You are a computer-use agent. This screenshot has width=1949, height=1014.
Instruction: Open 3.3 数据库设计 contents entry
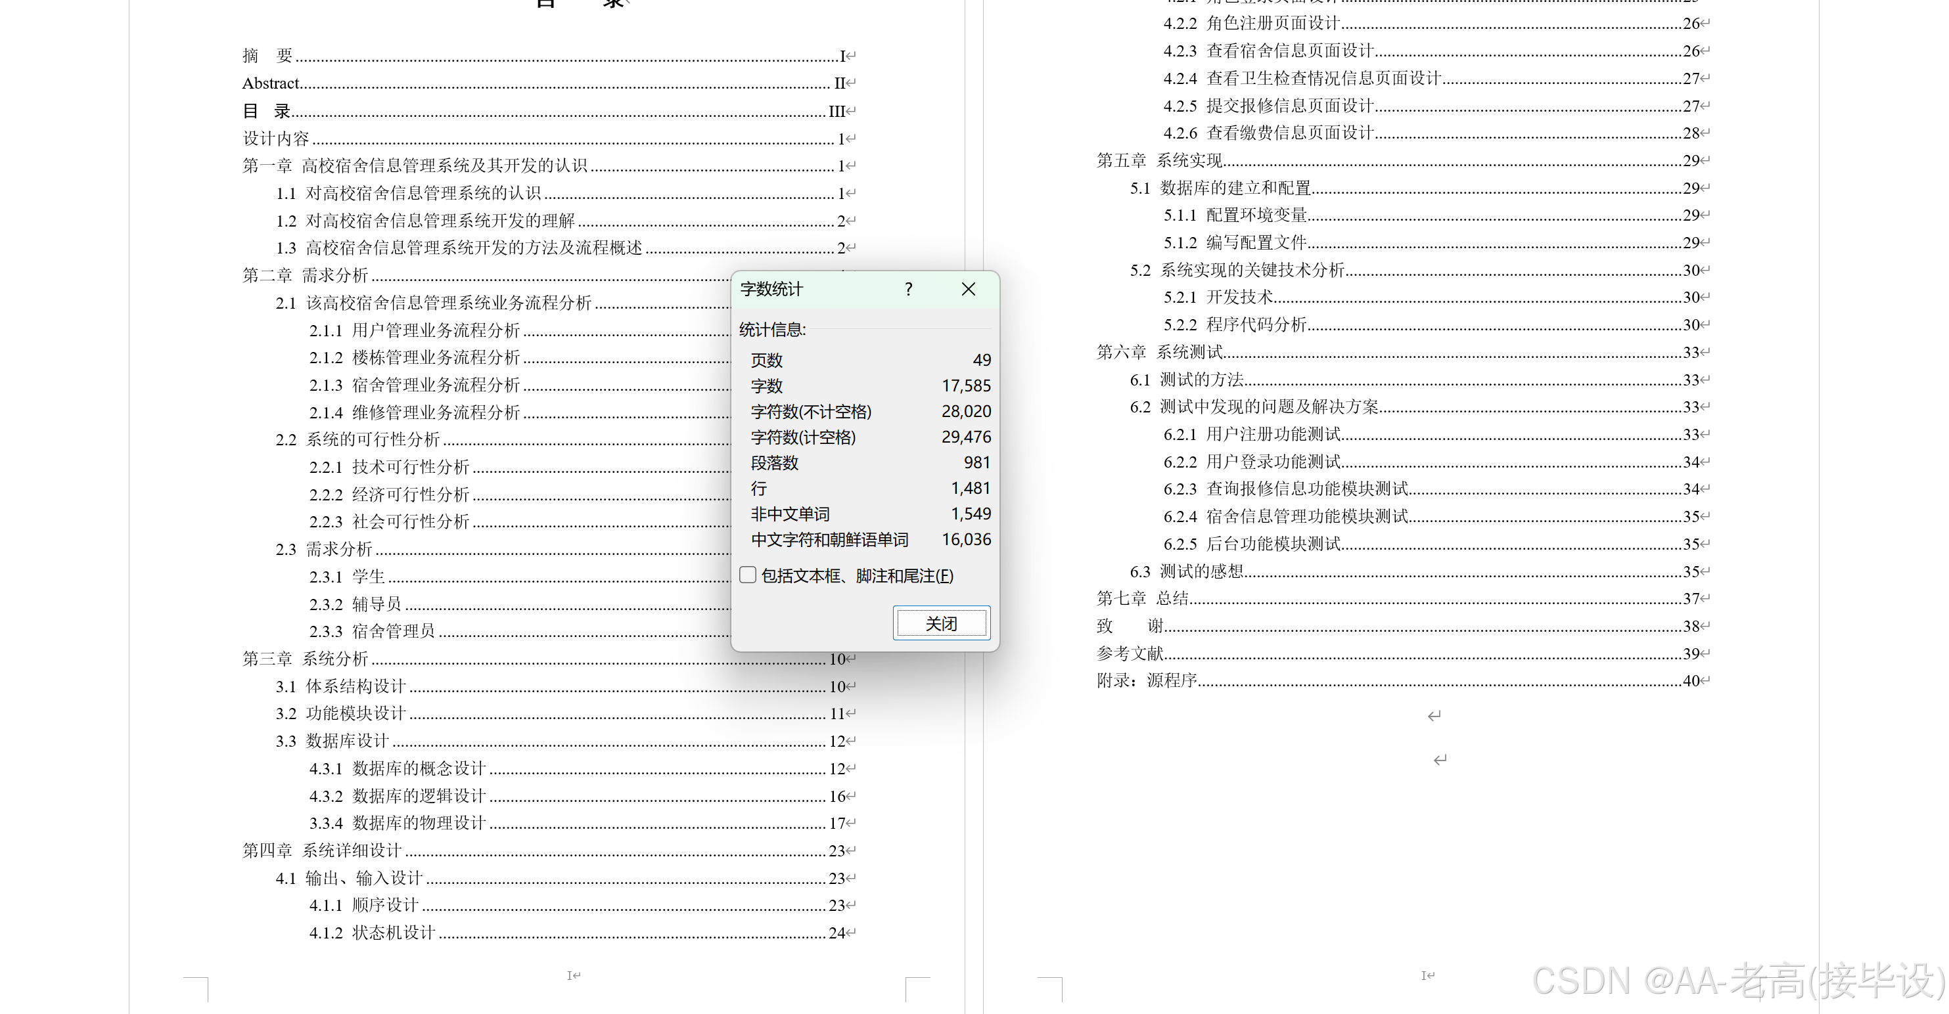(332, 741)
